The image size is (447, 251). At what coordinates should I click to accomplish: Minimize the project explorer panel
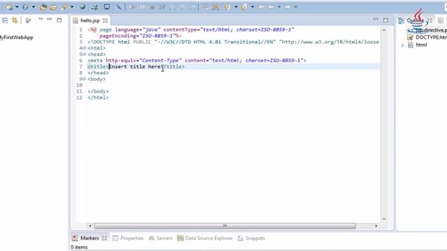pos(50,20)
